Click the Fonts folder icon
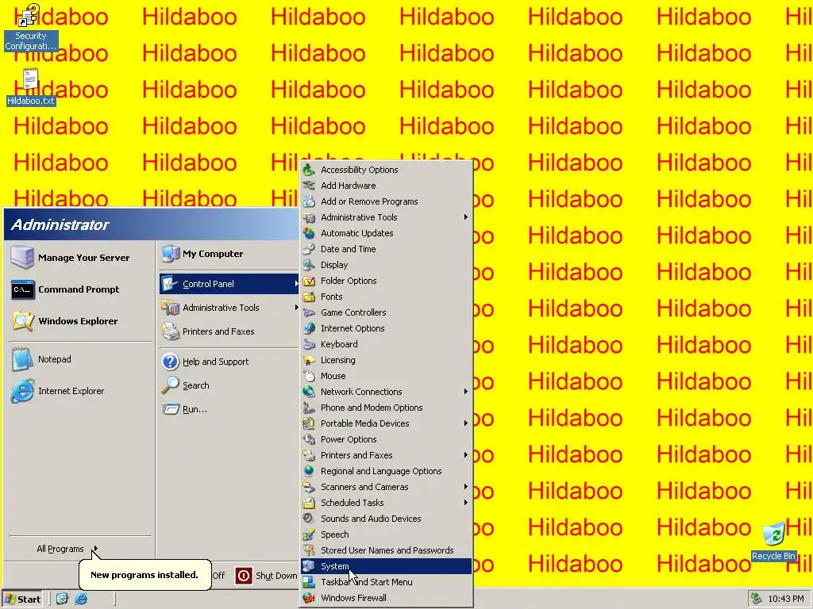 [x=309, y=297]
